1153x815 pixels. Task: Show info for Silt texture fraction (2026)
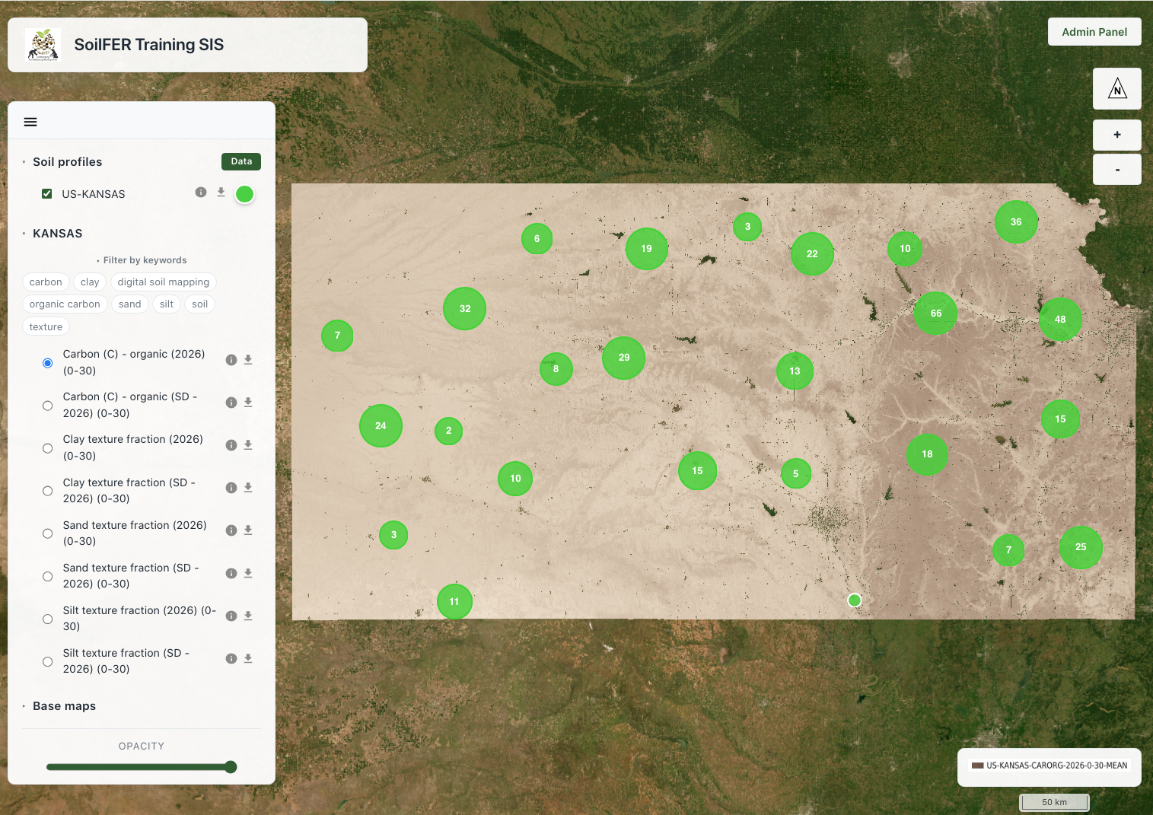coord(231,616)
